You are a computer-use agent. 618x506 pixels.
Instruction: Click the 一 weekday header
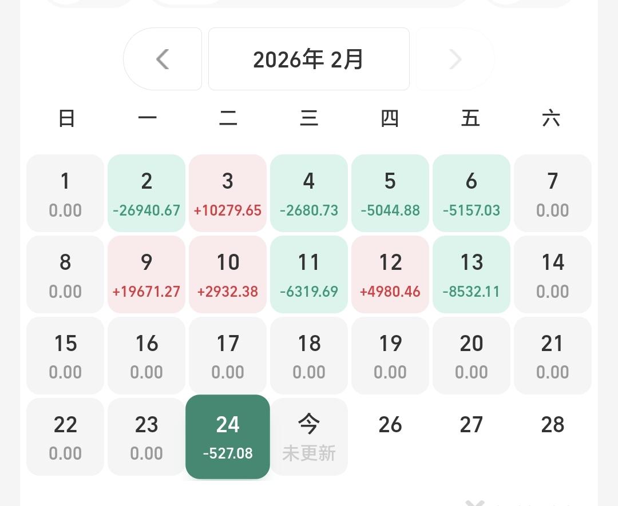pyautogui.click(x=148, y=118)
